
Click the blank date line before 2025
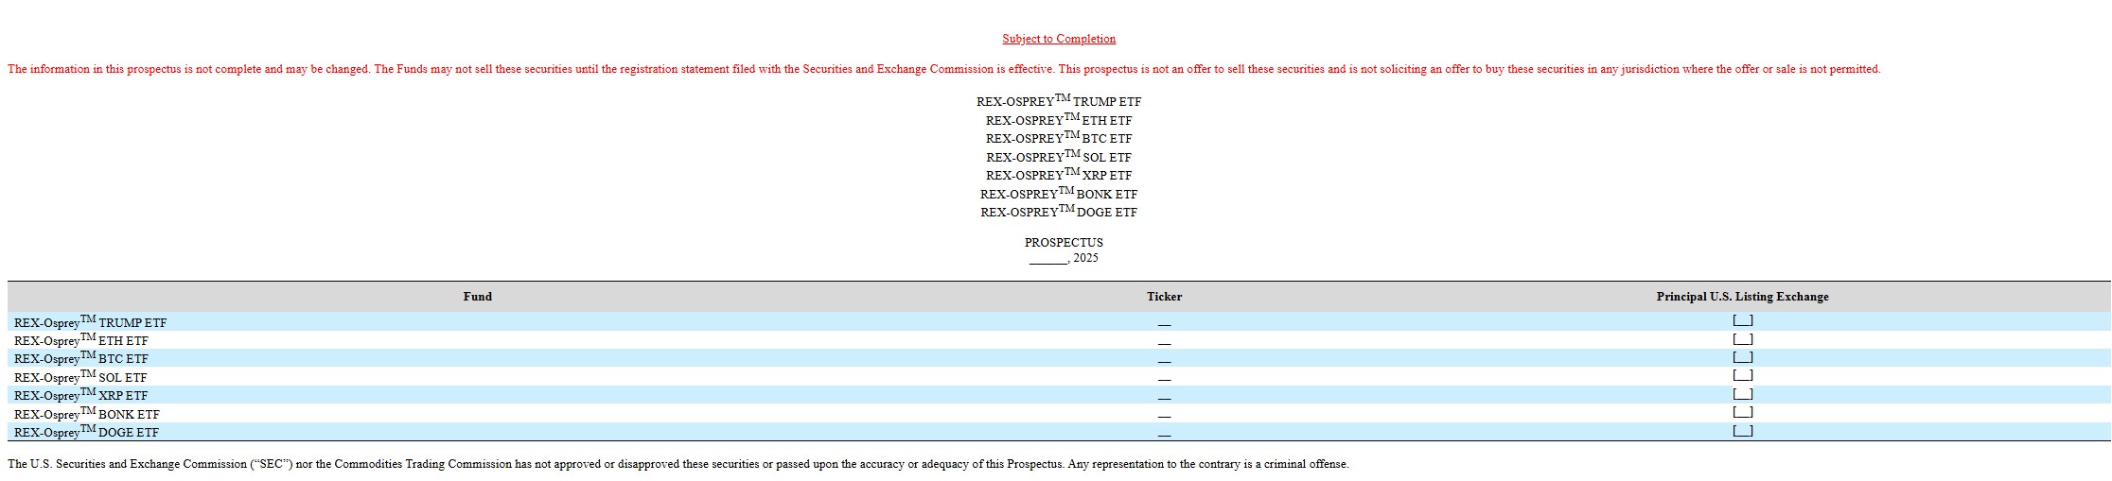pos(1048,261)
